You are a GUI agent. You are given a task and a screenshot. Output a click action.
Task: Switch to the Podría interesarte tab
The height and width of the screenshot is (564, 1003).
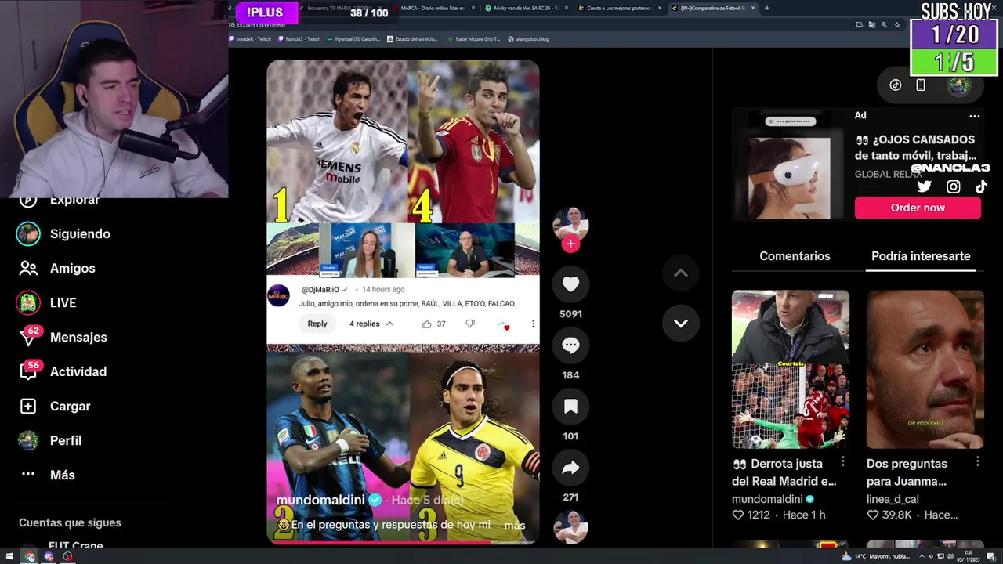click(921, 256)
